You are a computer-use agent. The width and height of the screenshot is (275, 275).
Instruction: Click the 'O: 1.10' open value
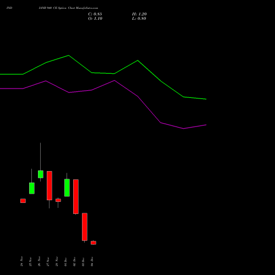pos(95,19)
